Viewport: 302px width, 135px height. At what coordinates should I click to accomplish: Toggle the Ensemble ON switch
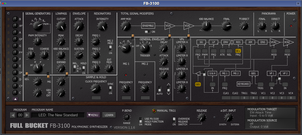pos(148,32)
